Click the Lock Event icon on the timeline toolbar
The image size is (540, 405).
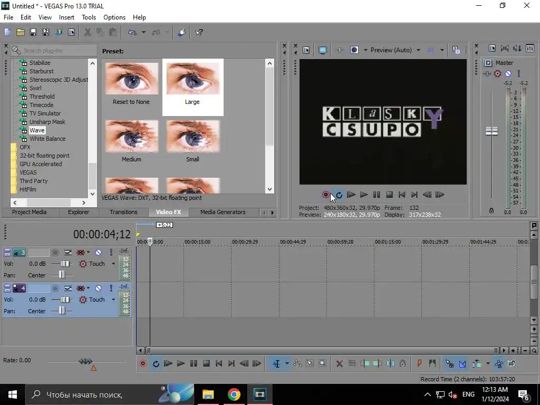[x=402, y=363]
